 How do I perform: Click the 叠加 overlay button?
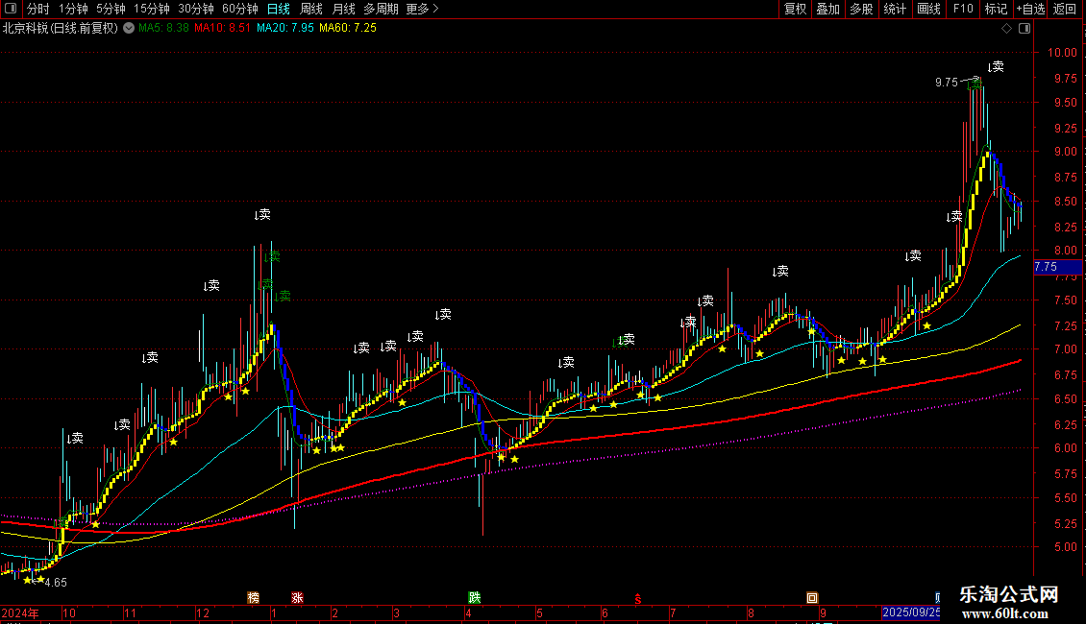828,9
